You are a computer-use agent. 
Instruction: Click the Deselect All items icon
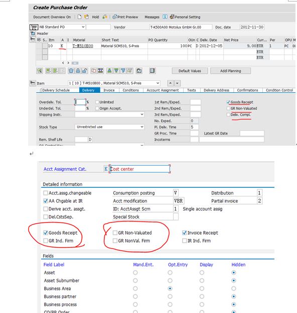55,71
